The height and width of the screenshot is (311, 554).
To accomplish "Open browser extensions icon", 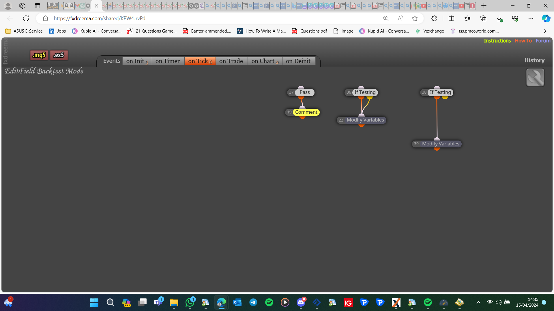I will coord(434,18).
